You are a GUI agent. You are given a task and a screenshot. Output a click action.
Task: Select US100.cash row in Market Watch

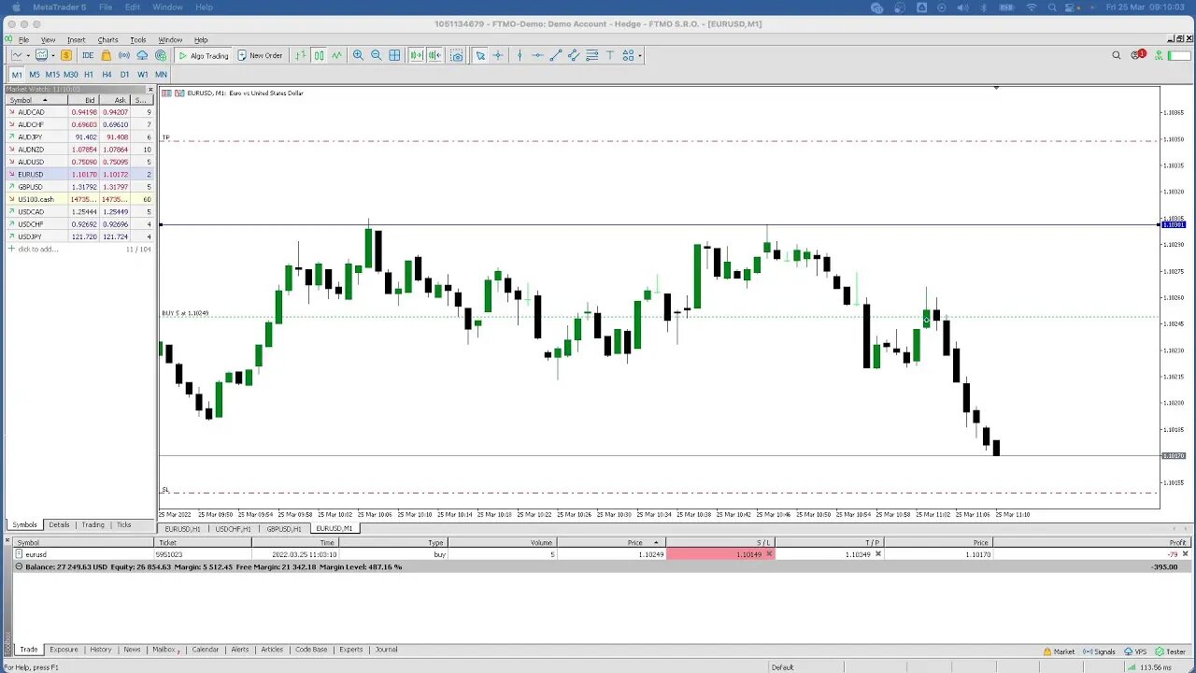point(79,199)
